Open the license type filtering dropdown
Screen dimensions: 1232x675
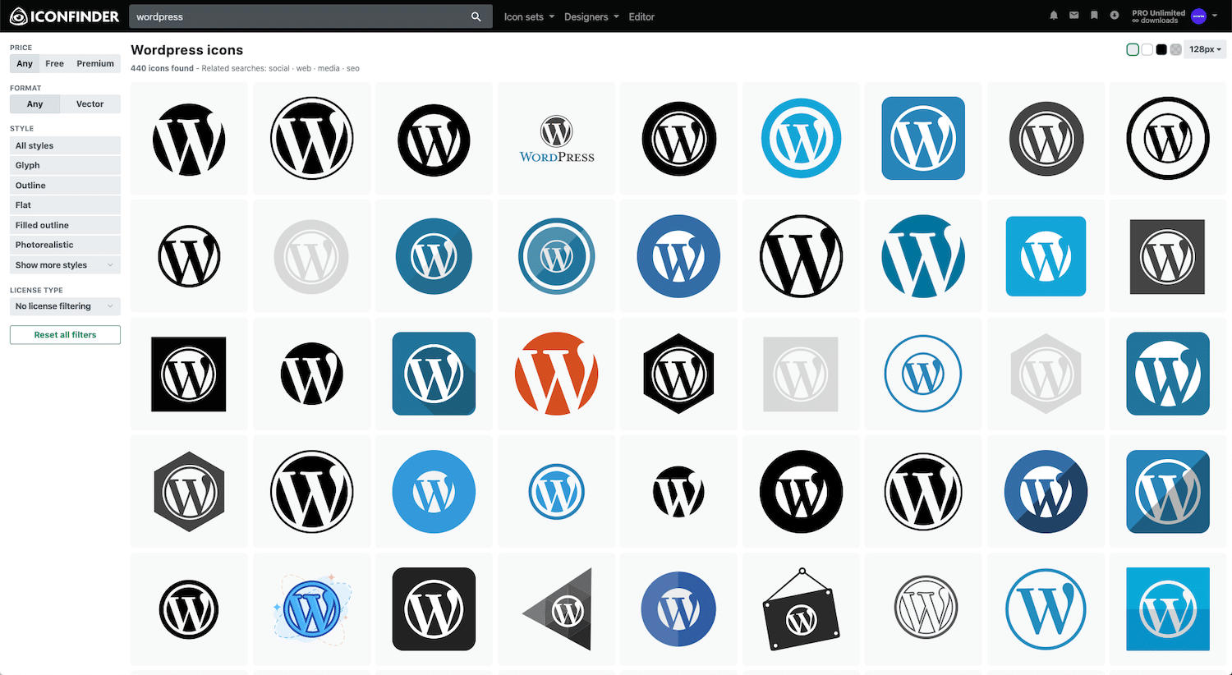[x=65, y=305]
